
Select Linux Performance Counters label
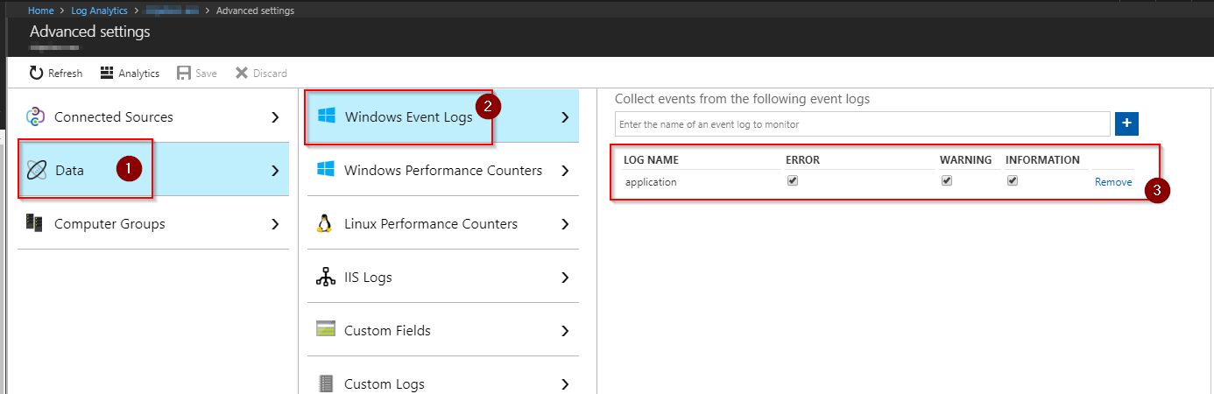431,223
